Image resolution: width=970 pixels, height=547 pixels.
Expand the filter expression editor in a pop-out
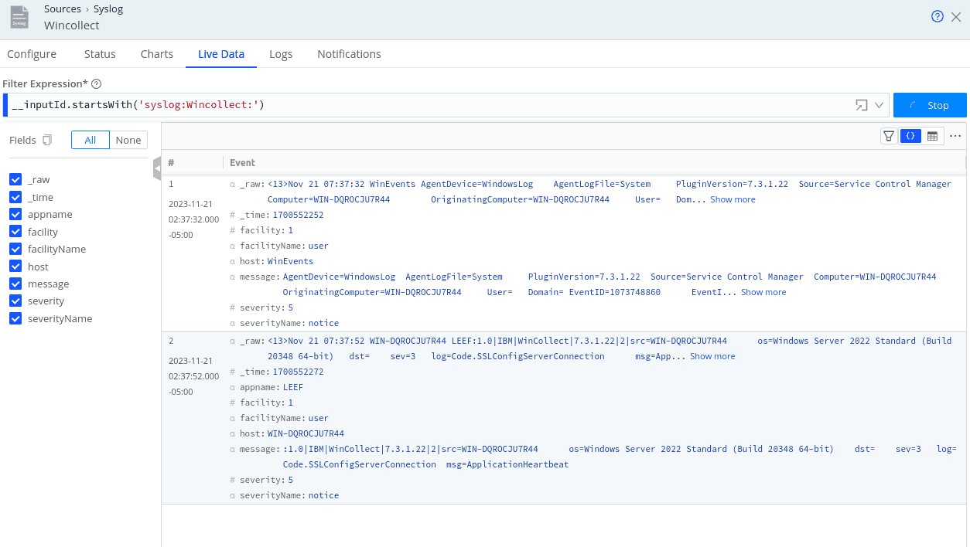click(861, 105)
